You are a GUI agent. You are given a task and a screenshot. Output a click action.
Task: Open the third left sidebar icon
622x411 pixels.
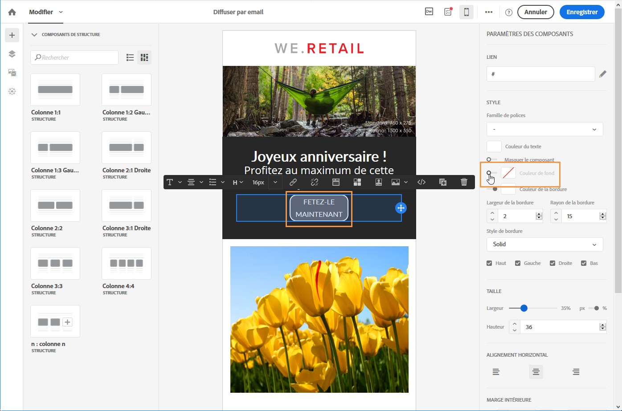point(12,73)
